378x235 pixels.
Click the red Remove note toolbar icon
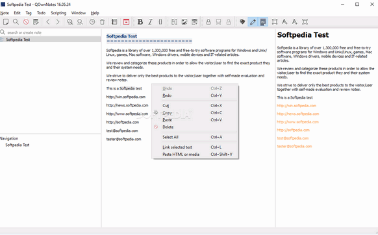(26, 22)
